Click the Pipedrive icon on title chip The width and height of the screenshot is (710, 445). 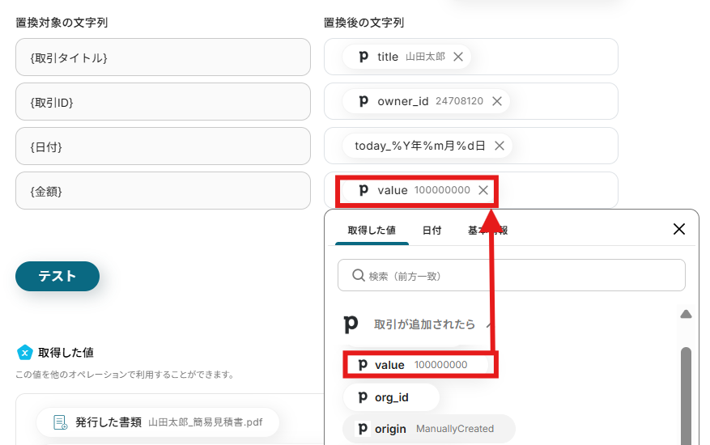364,57
